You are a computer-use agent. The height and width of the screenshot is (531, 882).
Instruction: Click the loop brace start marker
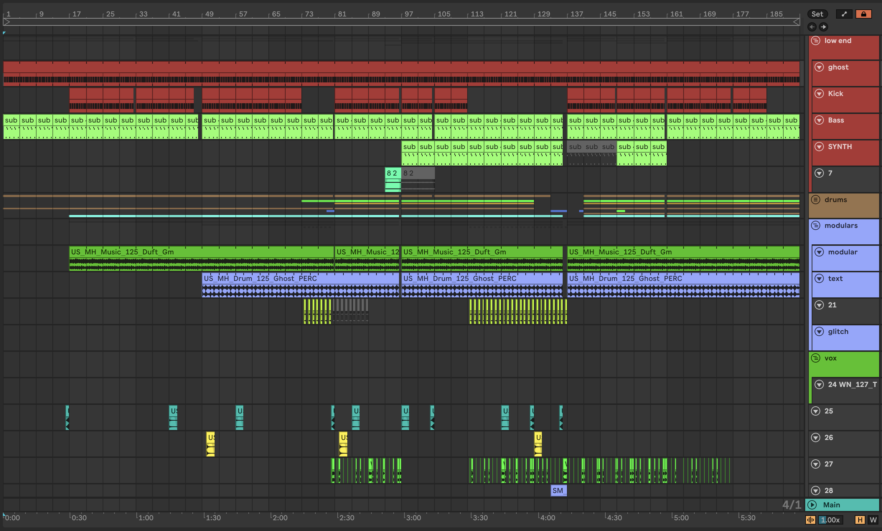click(6, 22)
